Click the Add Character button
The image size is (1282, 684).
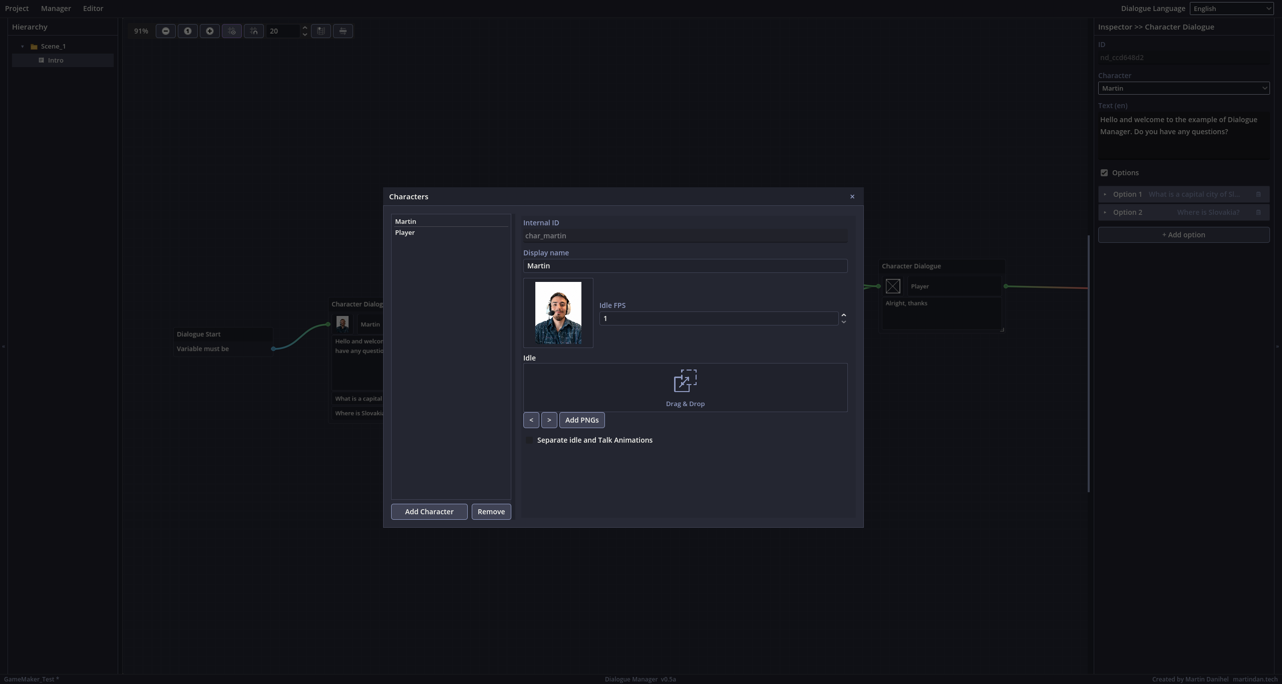[429, 512]
